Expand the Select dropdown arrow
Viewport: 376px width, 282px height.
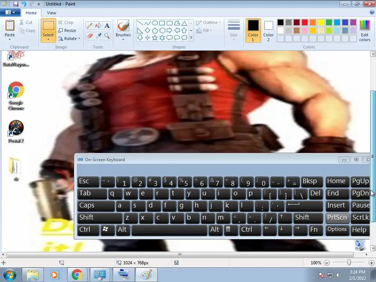click(x=48, y=40)
